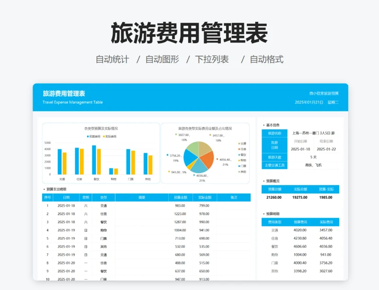The image size is (379, 290).
Task: Open 类型 cell 住宿 in row 2
Action: point(103,214)
